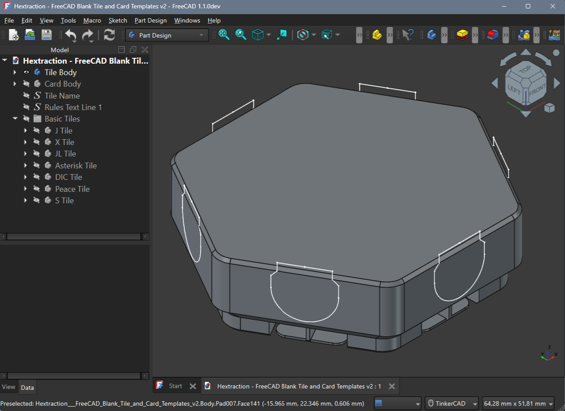Open the File menu
The image size is (565, 411).
pyautogui.click(x=9, y=20)
